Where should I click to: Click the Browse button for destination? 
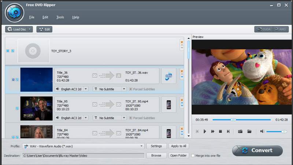click(x=156, y=155)
